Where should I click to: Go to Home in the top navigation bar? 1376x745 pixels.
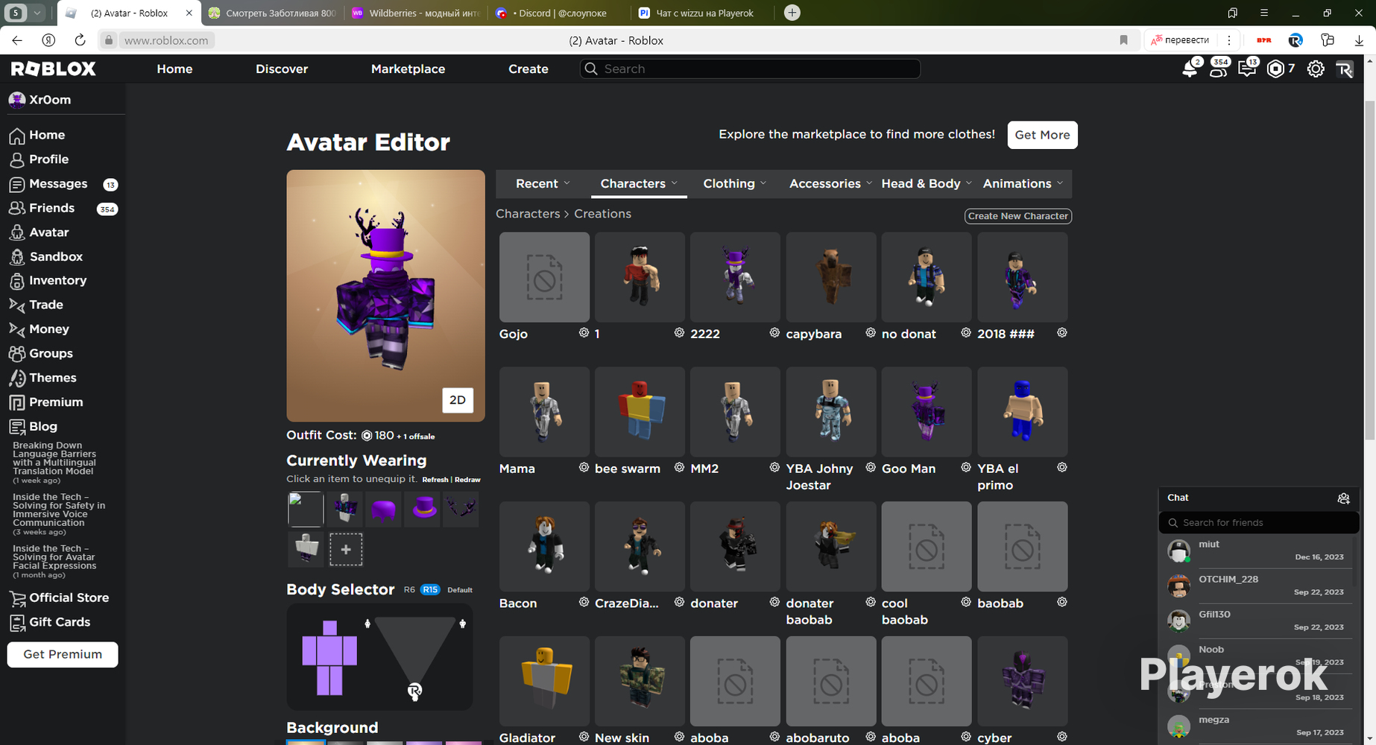(x=174, y=69)
